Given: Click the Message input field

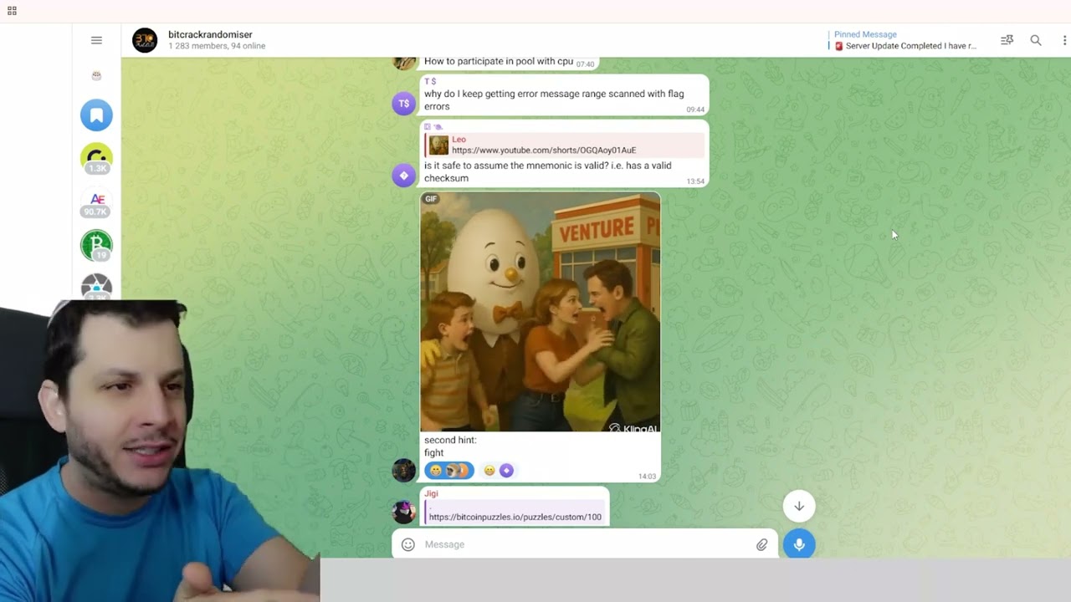Looking at the screenshot, I should [x=585, y=544].
